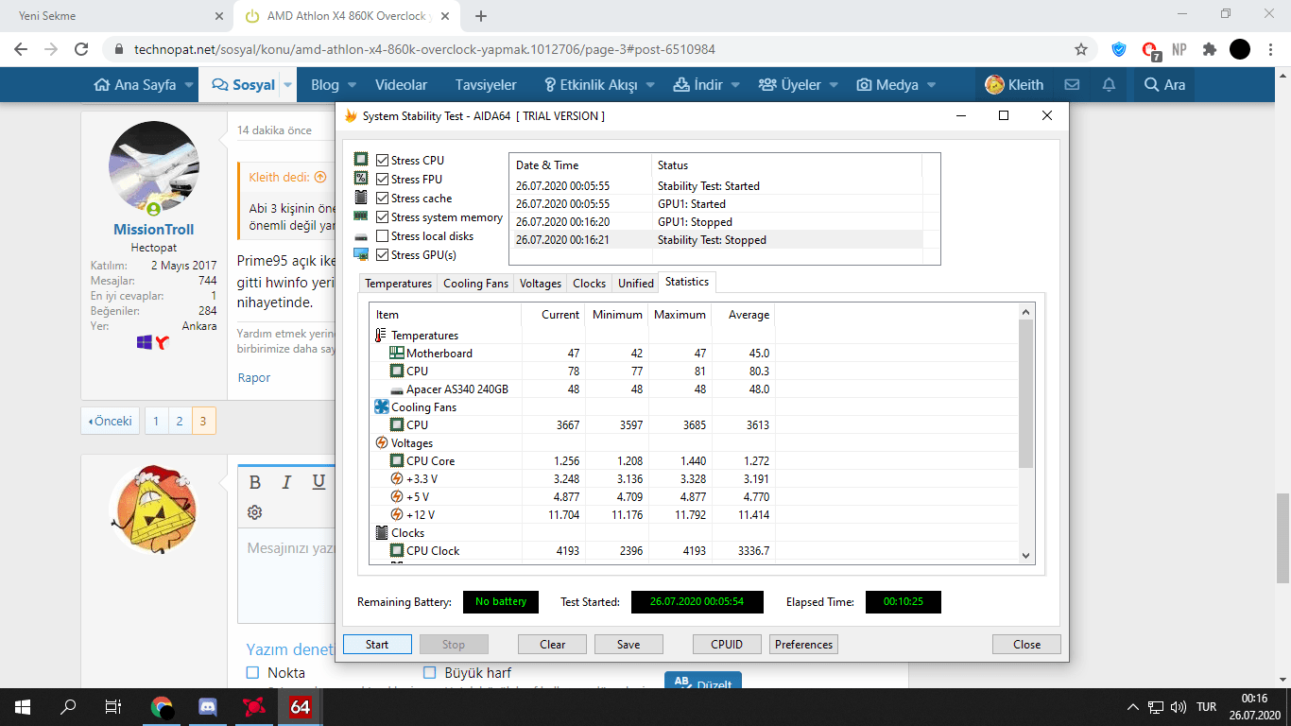Click the Rapor link under the post
Screen dimensions: 1291x726
click(254, 377)
